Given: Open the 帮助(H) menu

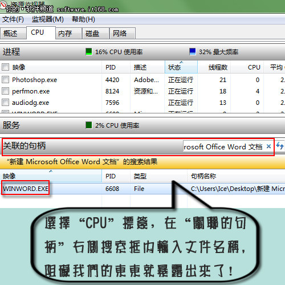Looking at the screenshot, I should (x=83, y=19).
